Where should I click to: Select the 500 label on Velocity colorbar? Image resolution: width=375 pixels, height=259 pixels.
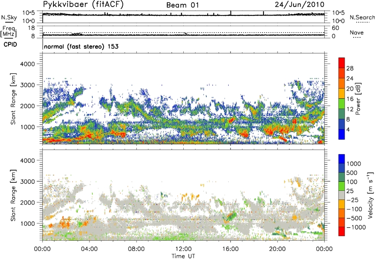click(x=352, y=173)
